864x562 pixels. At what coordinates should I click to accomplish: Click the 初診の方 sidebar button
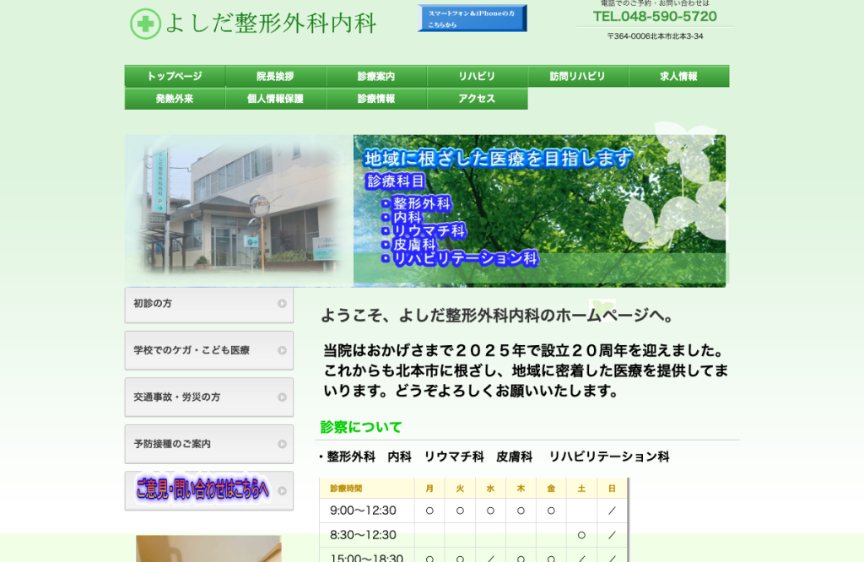209,304
